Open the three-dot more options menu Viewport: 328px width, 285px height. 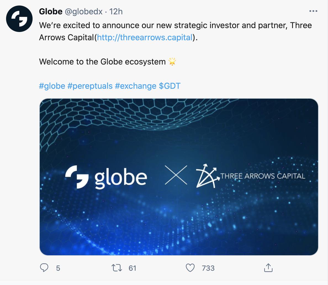point(313,10)
